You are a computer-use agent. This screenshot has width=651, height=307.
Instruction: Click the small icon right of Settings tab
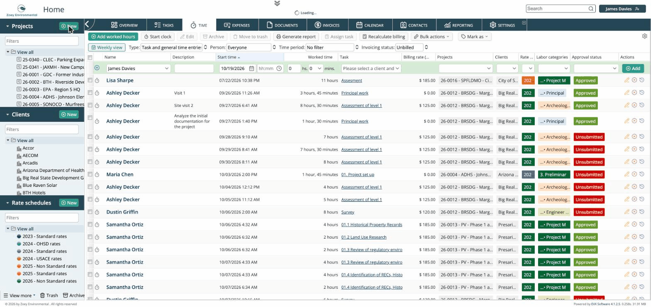tap(524, 23)
